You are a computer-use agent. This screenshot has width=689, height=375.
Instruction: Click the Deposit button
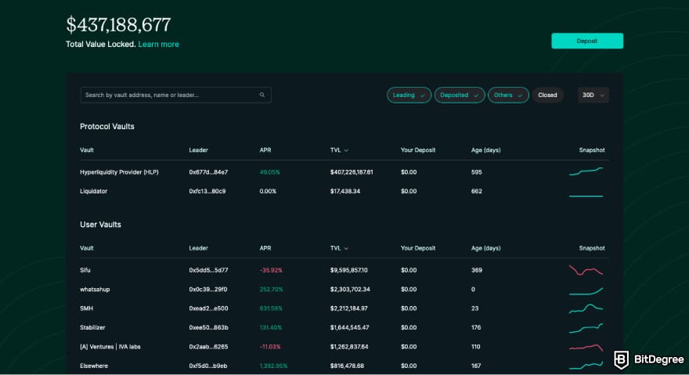(x=587, y=41)
